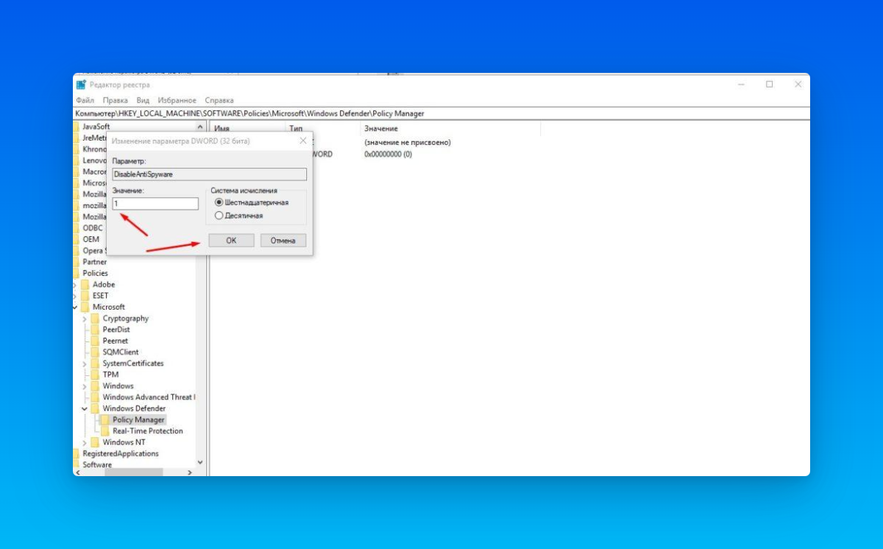Click the Значение value input field
The image size is (883, 549).
(x=155, y=203)
